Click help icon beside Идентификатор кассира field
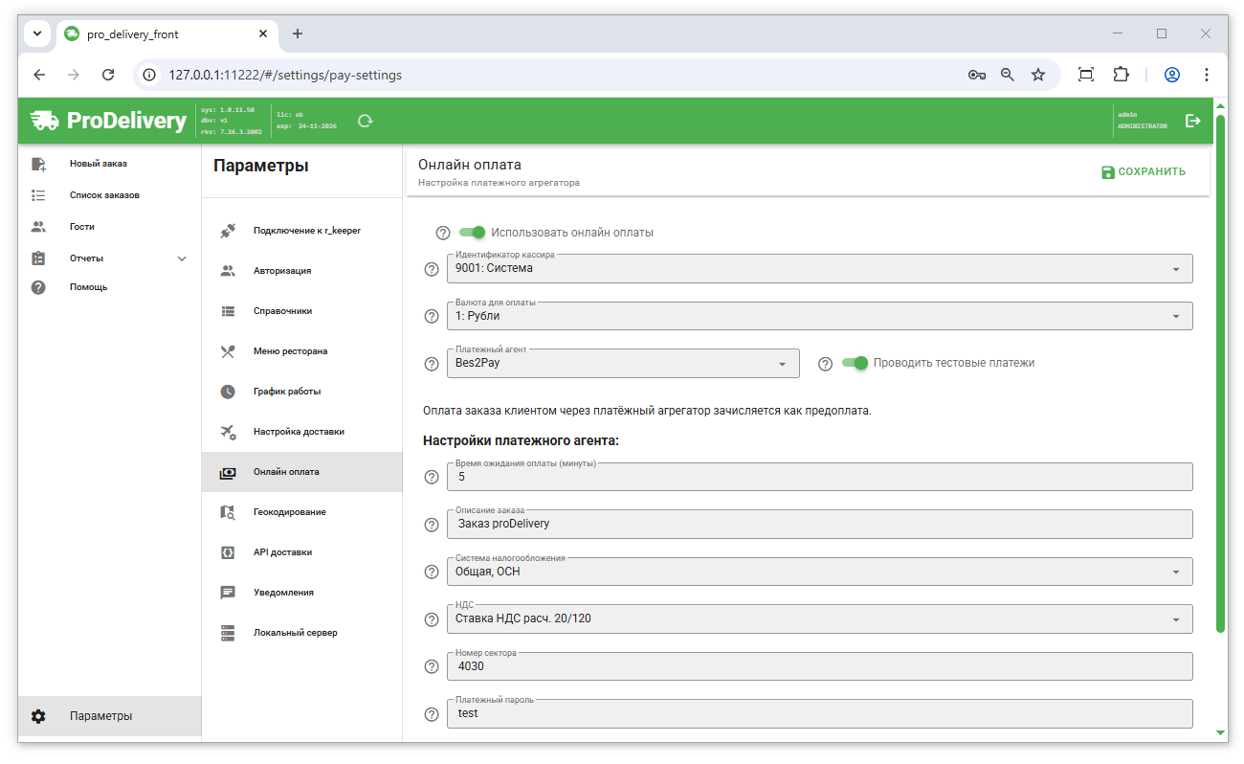The height and width of the screenshot is (764, 1244). [x=431, y=269]
